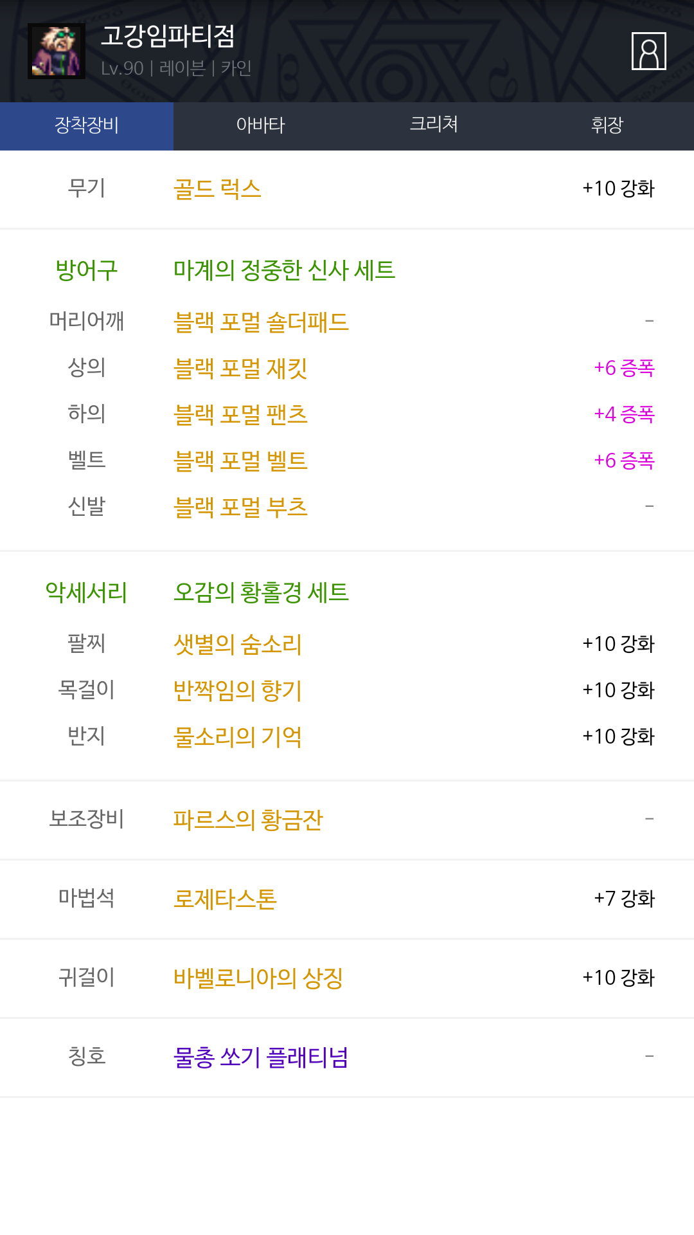This screenshot has width=694, height=1235.
Task: Open the 오감의 황홀경 세트 accessory set
Action: point(261,592)
